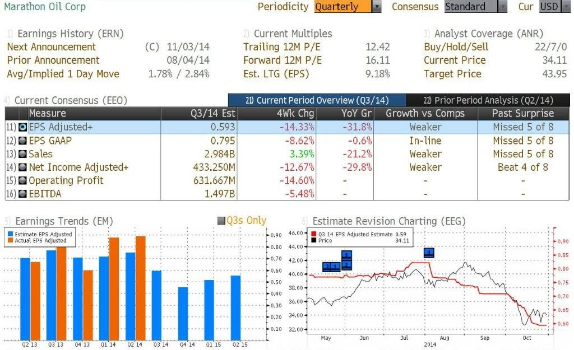574x350 pixels.
Task: Switch to Current Period Overview (Q3/14) tab
Action: pyautogui.click(x=317, y=100)
